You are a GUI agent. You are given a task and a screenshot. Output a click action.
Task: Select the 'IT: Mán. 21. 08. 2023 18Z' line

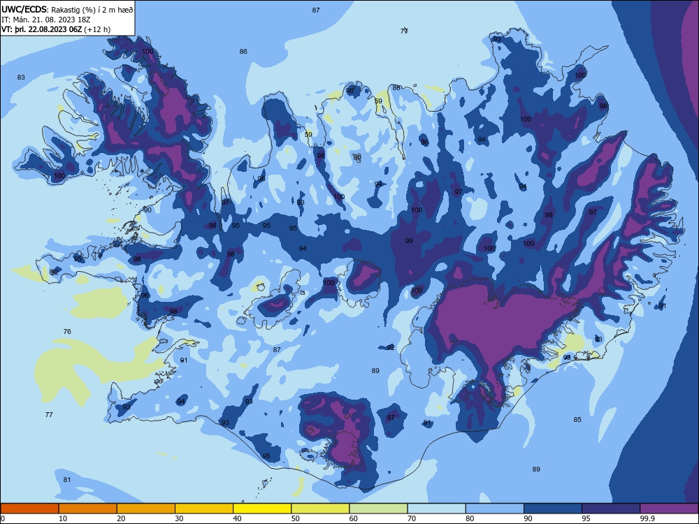[x=46, y=20]
